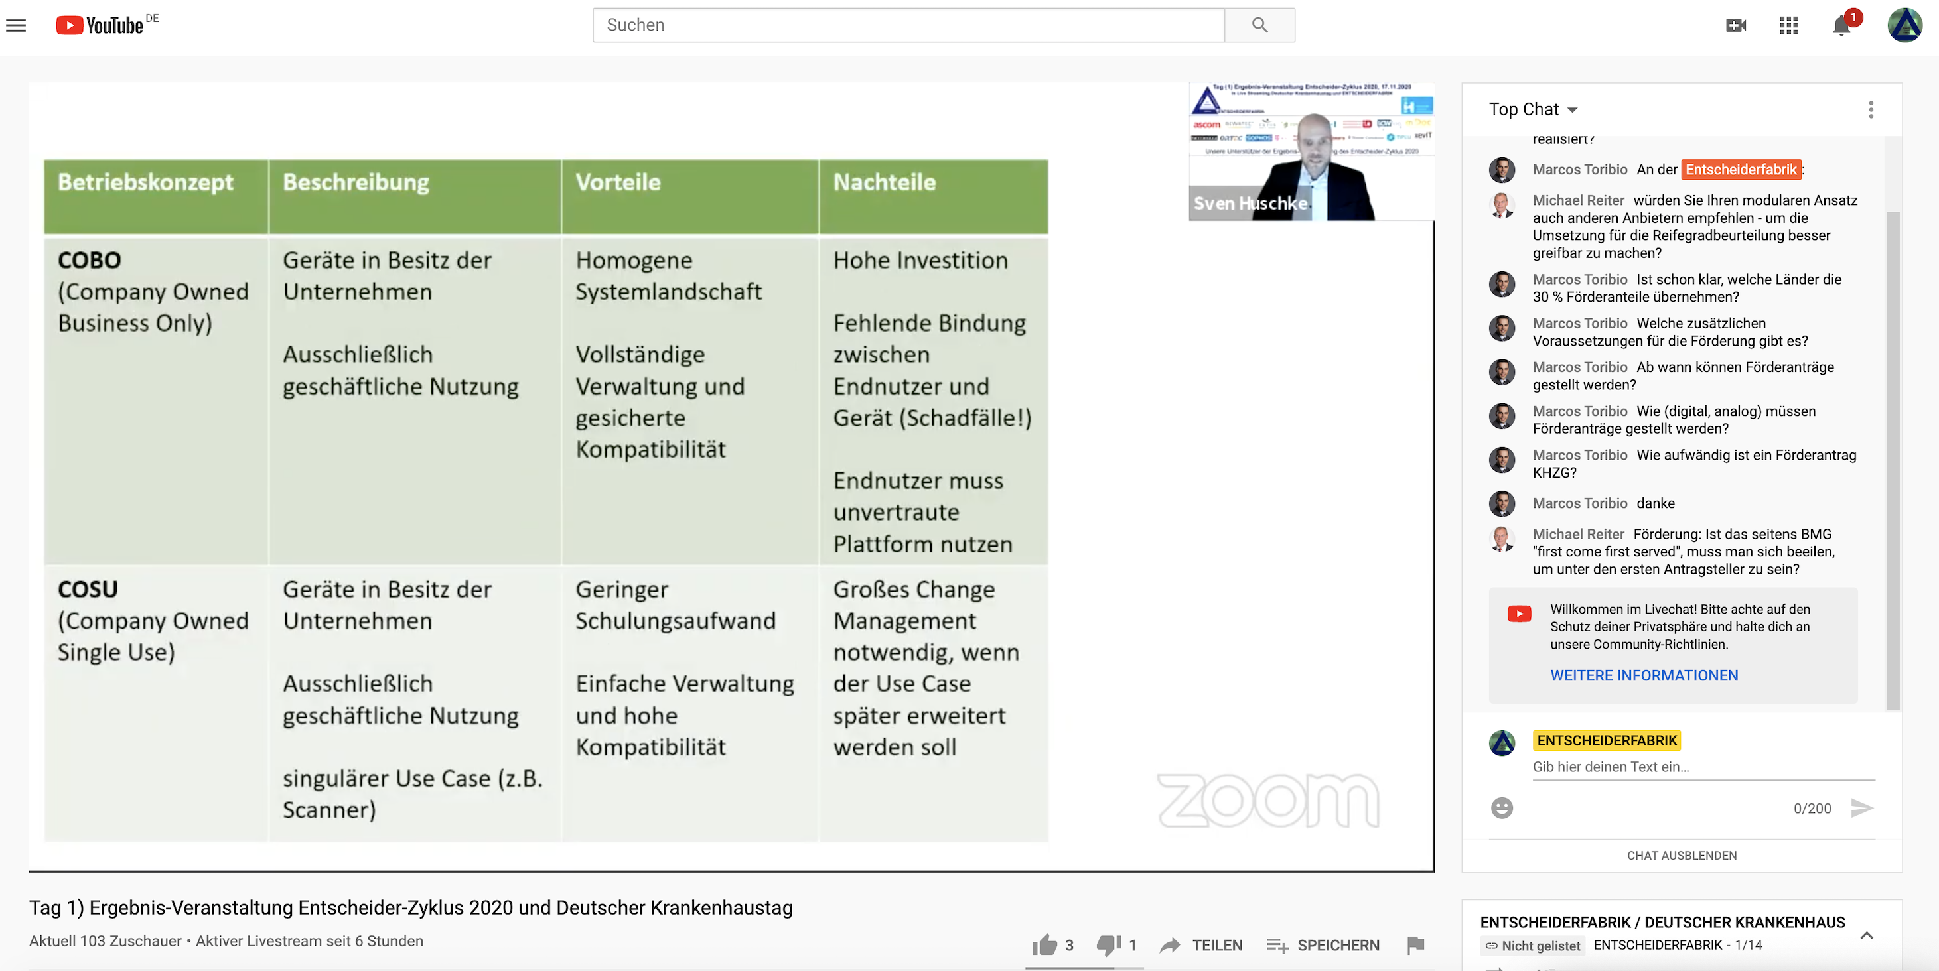The height and width of the screenshot is (971, 1939).
Task: Click Michael Reiter's avatar on the modularen Ansatz message
Action: 1502,204
